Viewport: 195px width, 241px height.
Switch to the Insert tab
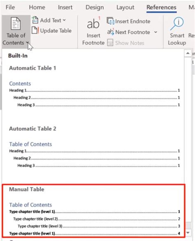pos(65,7)
